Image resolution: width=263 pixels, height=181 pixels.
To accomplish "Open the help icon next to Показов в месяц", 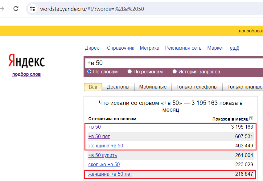I will (251, 118).
